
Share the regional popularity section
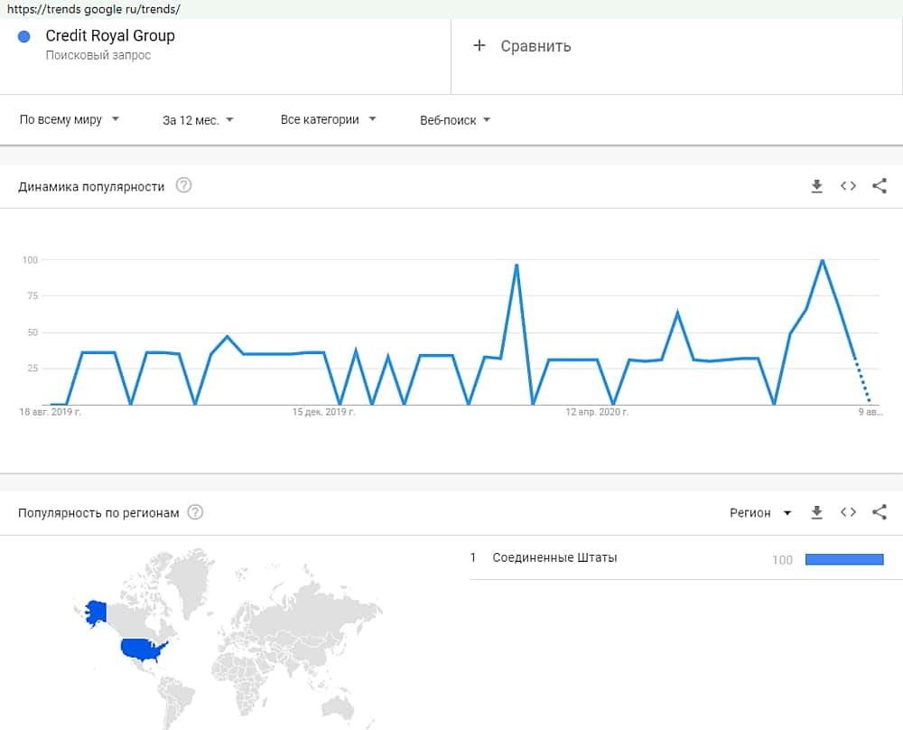880,512
